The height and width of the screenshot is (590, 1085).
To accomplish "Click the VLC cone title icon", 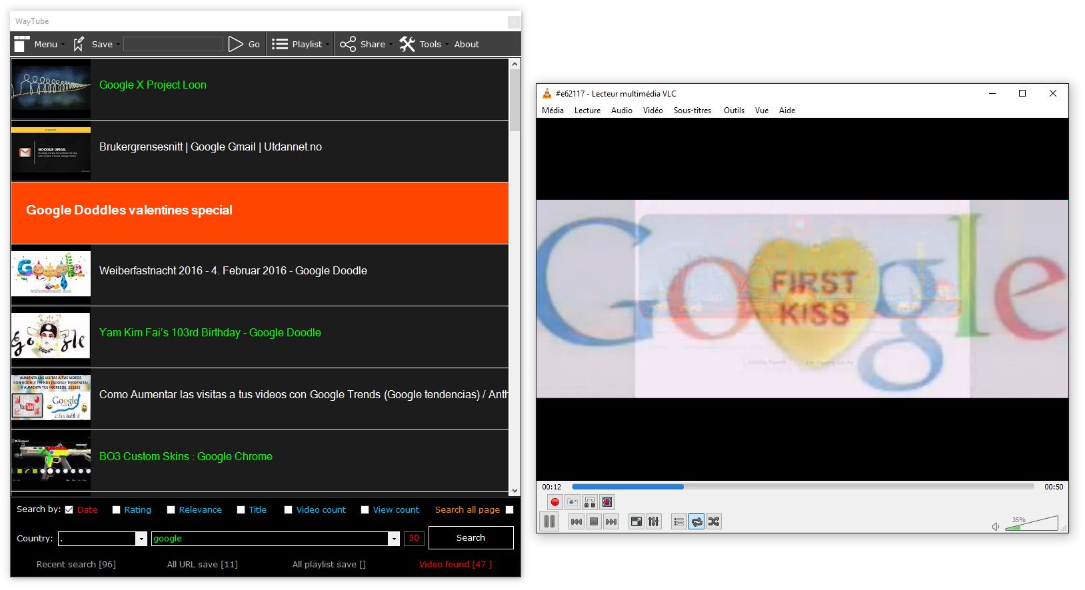I will click(547, 94).
